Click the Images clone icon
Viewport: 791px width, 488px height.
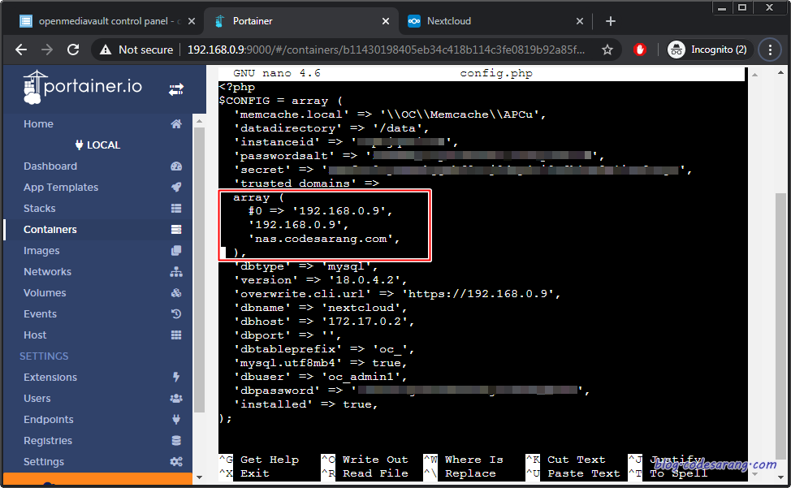[x=176, y=251]
